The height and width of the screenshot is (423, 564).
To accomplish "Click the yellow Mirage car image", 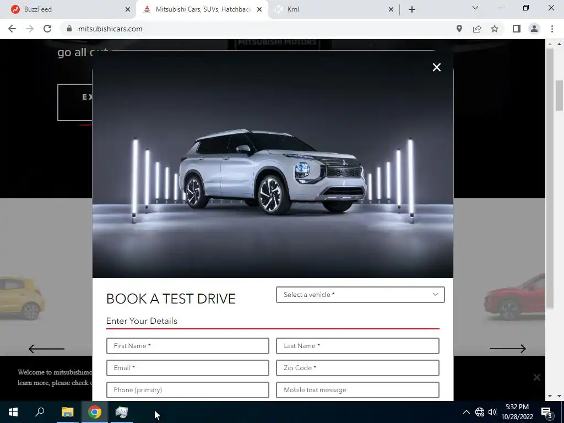I will coord(22,298).
